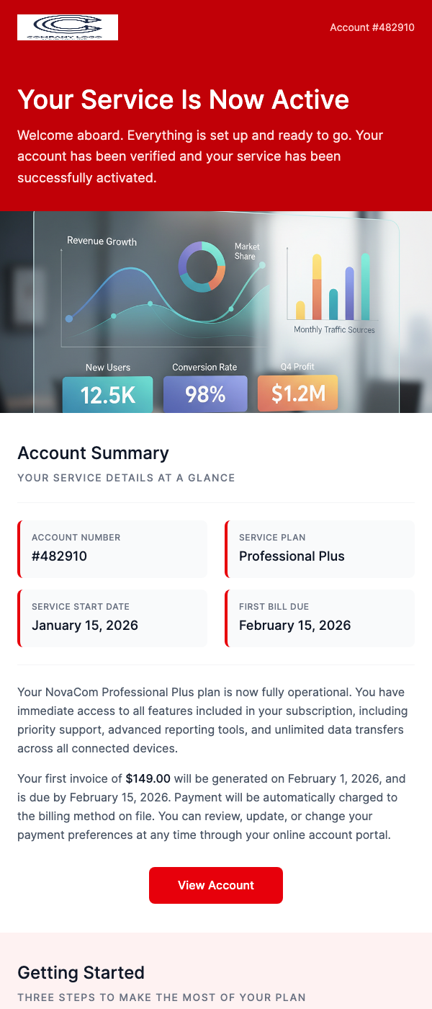432x1009 pixels.
Task: Expand the Account Summary section
Action: 93,453
